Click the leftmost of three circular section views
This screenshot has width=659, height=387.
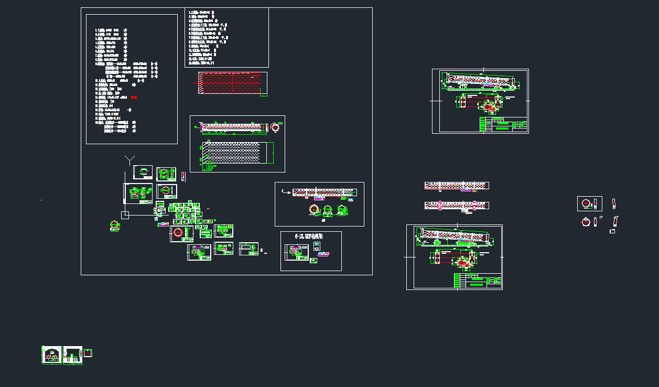coord(315,210)
